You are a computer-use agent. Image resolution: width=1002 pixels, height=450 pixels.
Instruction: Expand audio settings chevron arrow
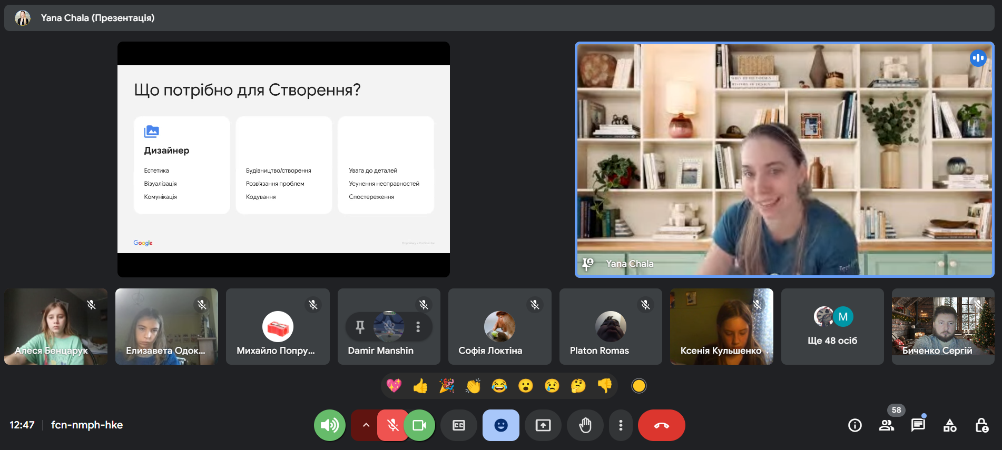click(366, 425)
